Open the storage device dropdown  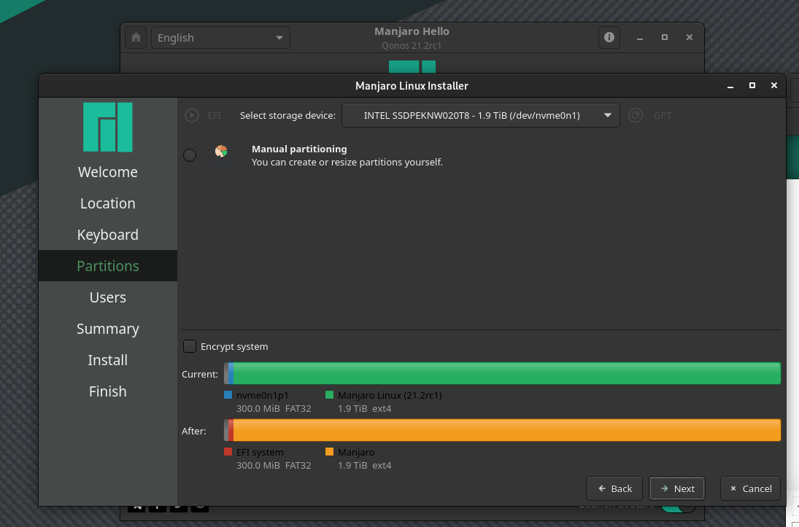pos(480,114)
